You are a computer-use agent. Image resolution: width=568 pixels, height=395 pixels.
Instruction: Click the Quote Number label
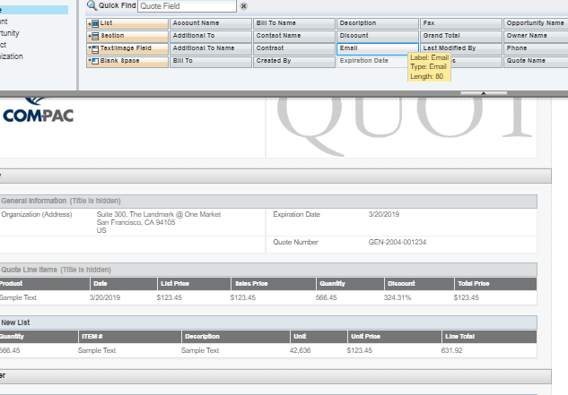click(295, 243)
